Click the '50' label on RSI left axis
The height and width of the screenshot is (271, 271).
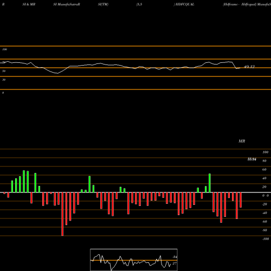point(4,71)
